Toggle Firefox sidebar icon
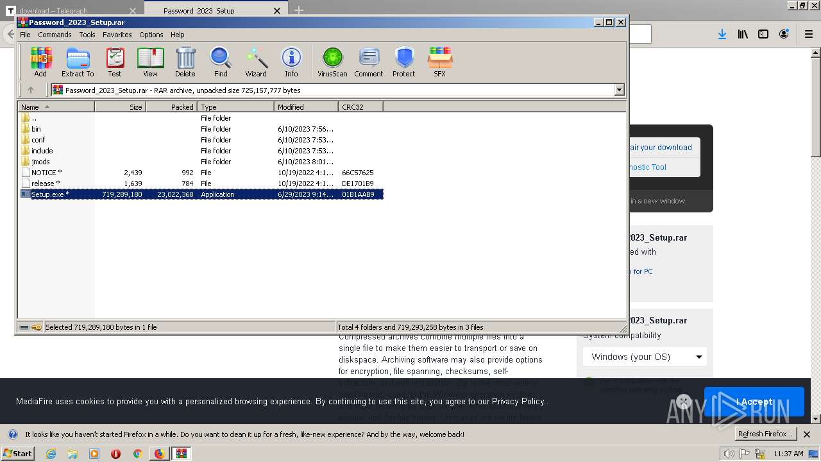This screenshot has height=462, width=821. click(763, 35)
